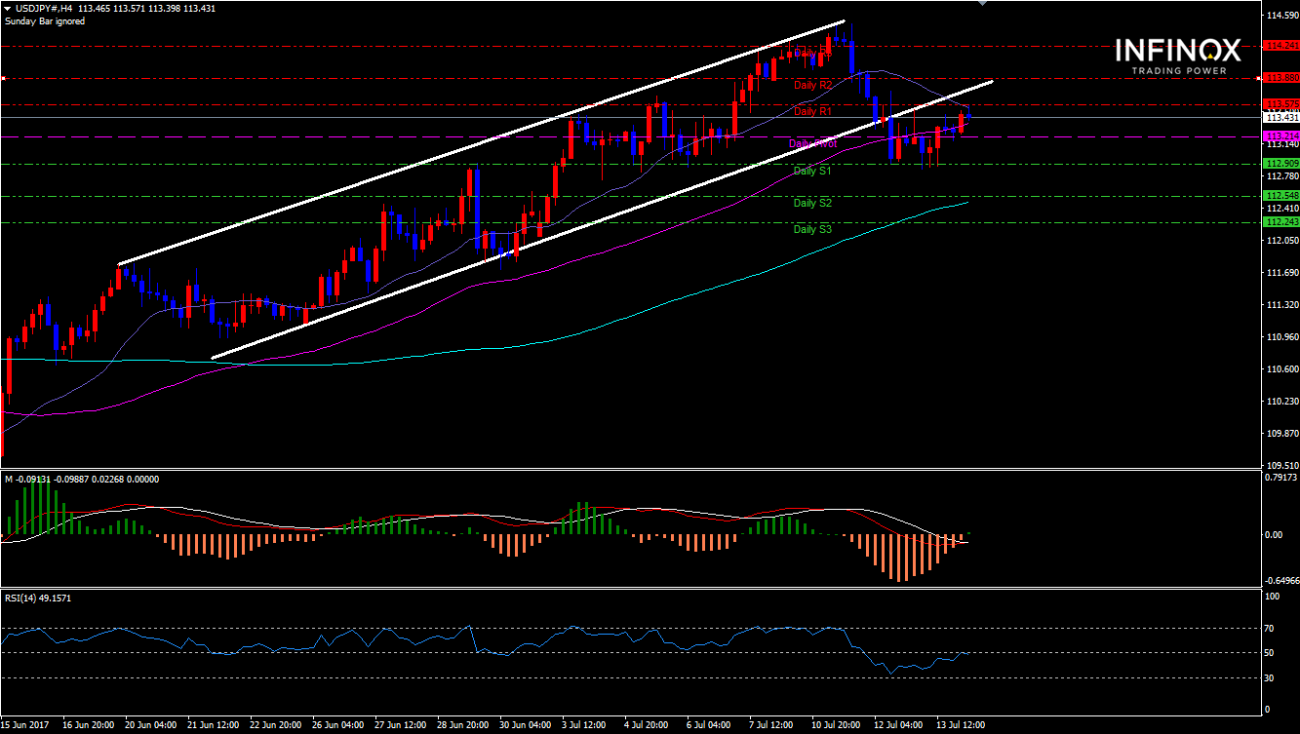
Task: Click the Sunday Bar ignored text
Action: click(x=43, y=20)
